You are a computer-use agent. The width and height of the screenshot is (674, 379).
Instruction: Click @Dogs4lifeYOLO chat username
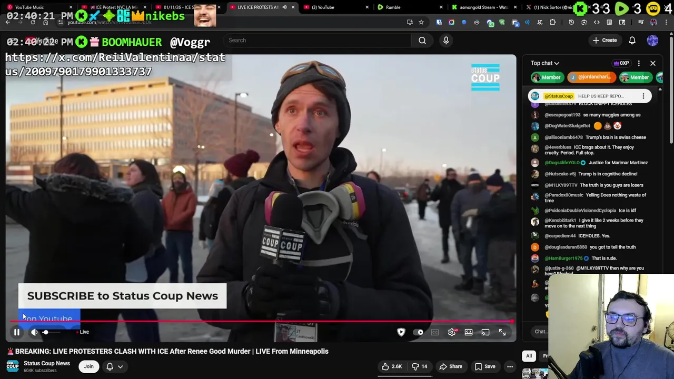click(562, 163)
